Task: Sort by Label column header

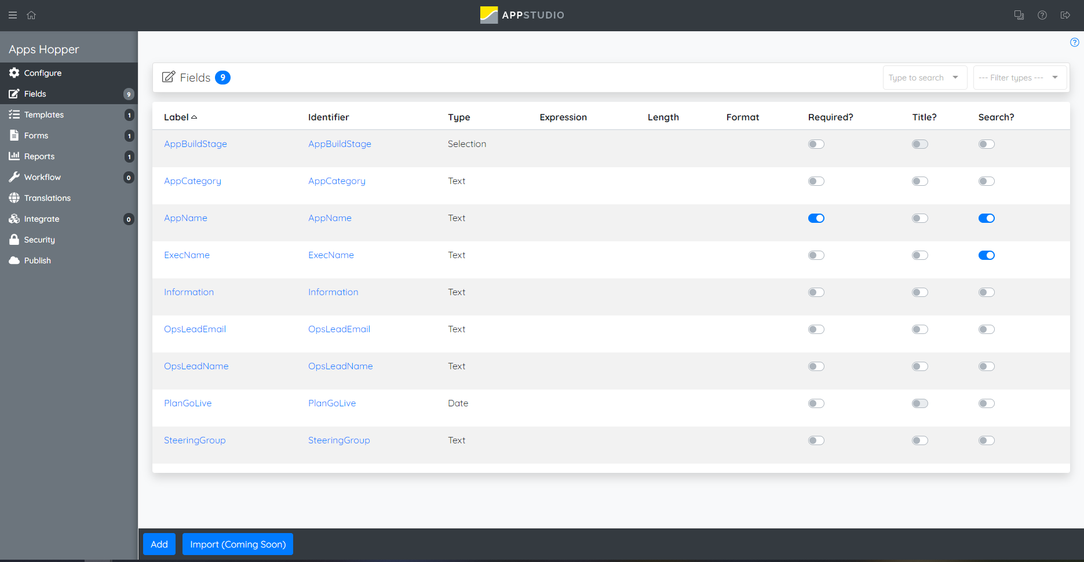Action: [180, 117]
